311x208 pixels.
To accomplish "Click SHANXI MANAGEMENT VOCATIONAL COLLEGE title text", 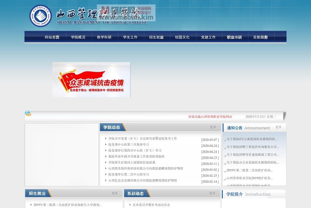I will click(102, 22).
